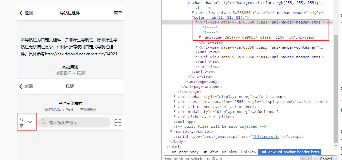This screenshot has width=342, height=160.
Task: Click the scan code icon
Action: [118, 123]
